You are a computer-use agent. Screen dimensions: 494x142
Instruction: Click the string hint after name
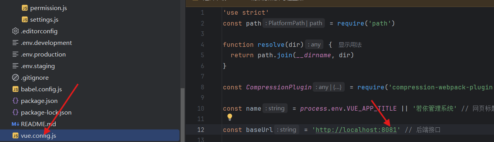[275, 108]
